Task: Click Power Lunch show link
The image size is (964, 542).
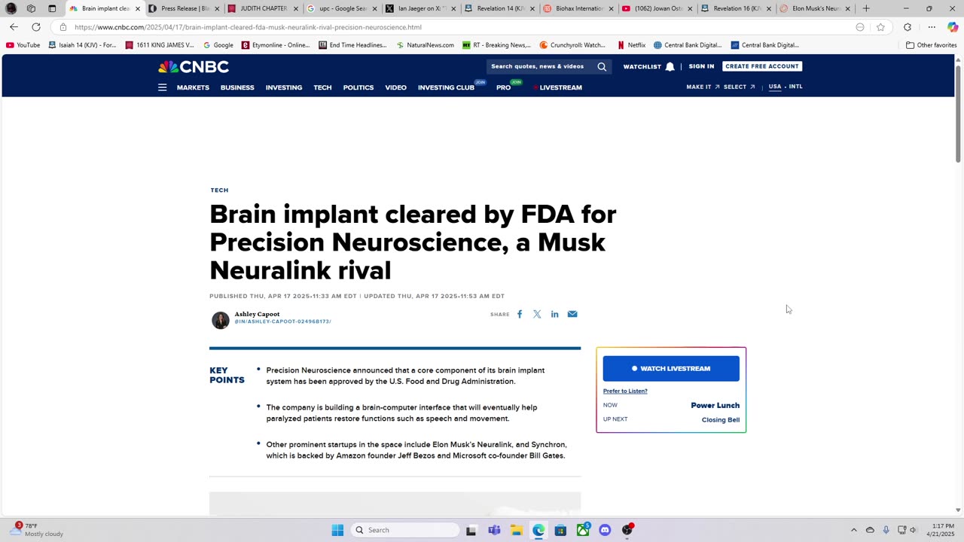Action: (715, 405)
